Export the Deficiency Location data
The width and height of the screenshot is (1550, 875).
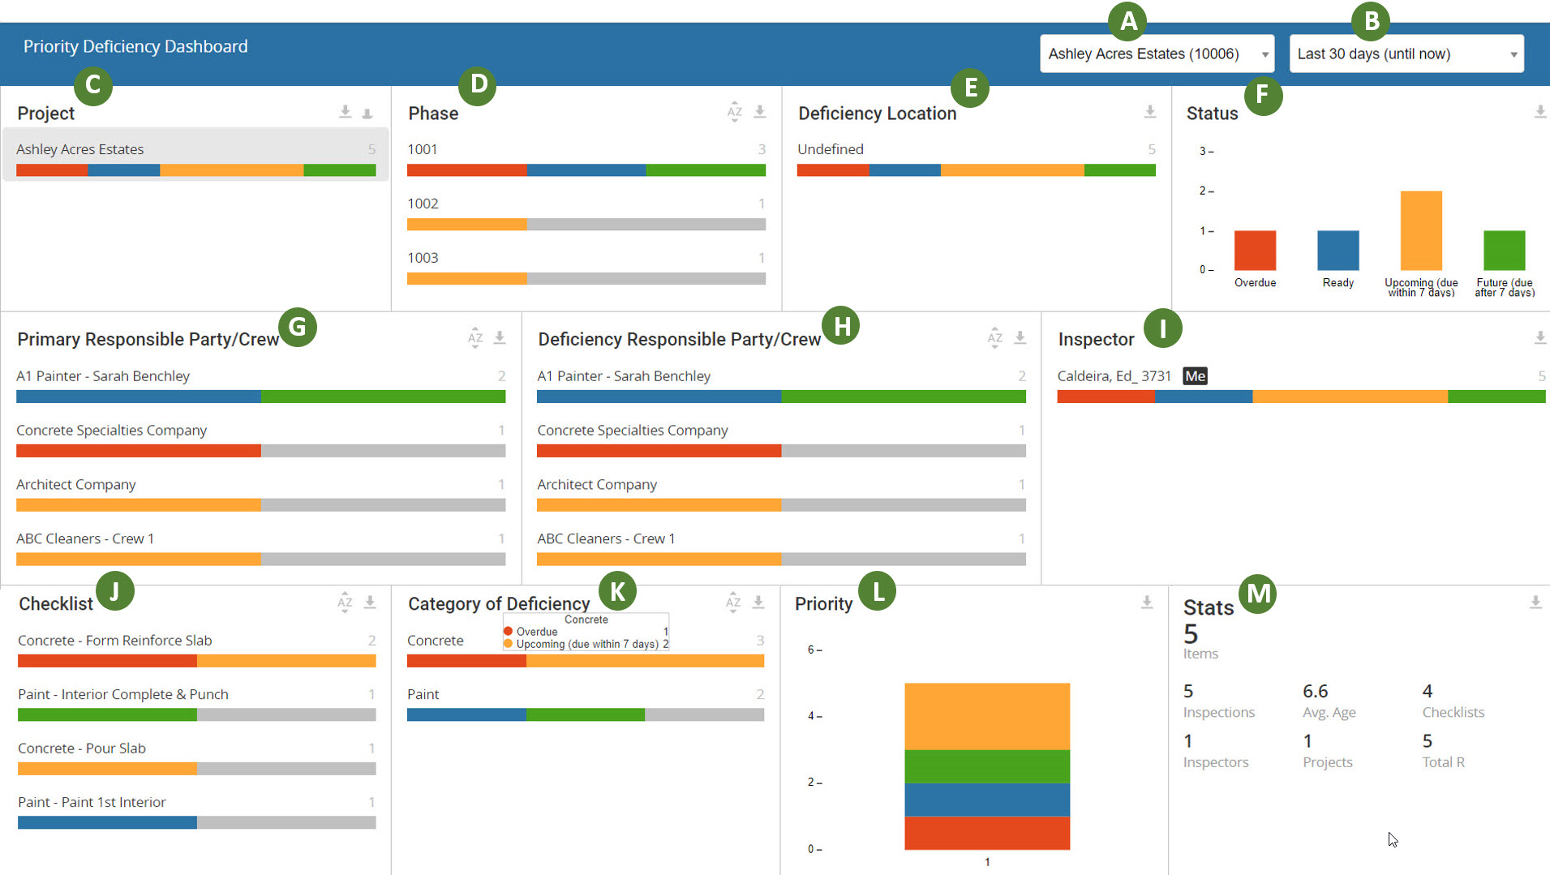(1149, 112)
